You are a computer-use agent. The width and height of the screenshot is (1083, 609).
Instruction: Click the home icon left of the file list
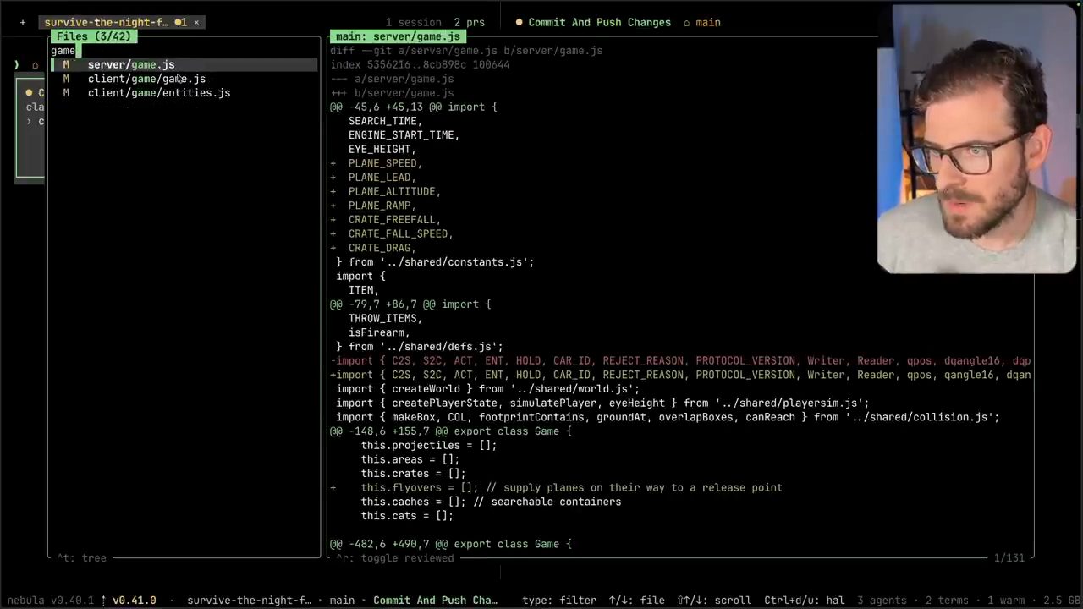pos(35,65)
